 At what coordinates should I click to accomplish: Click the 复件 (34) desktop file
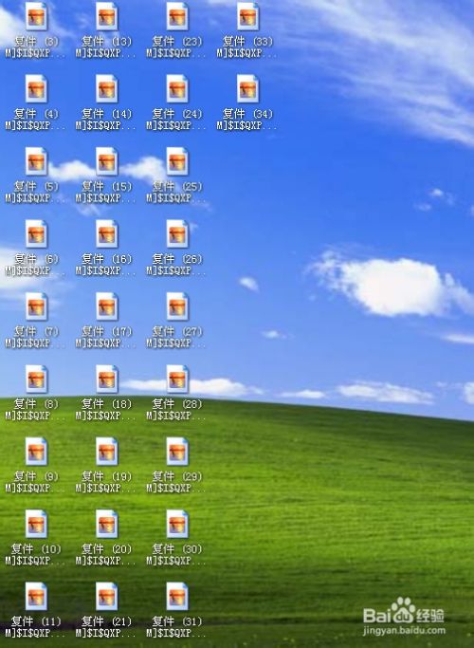[x=248, y=89]
